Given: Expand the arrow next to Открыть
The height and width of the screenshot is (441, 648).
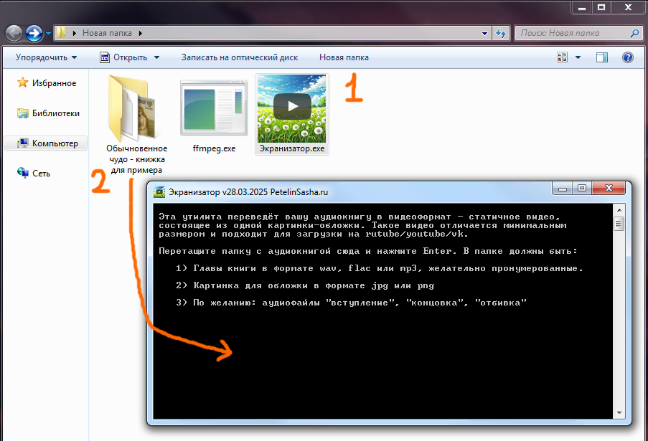Looking at the screenshot, I should [156, 57].
